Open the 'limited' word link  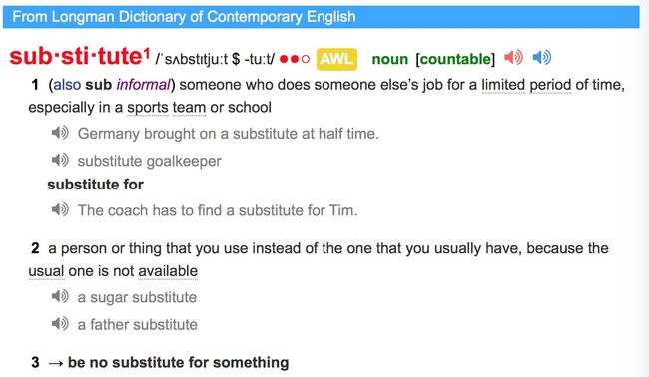pyautogui.click(x=503, y=85)
